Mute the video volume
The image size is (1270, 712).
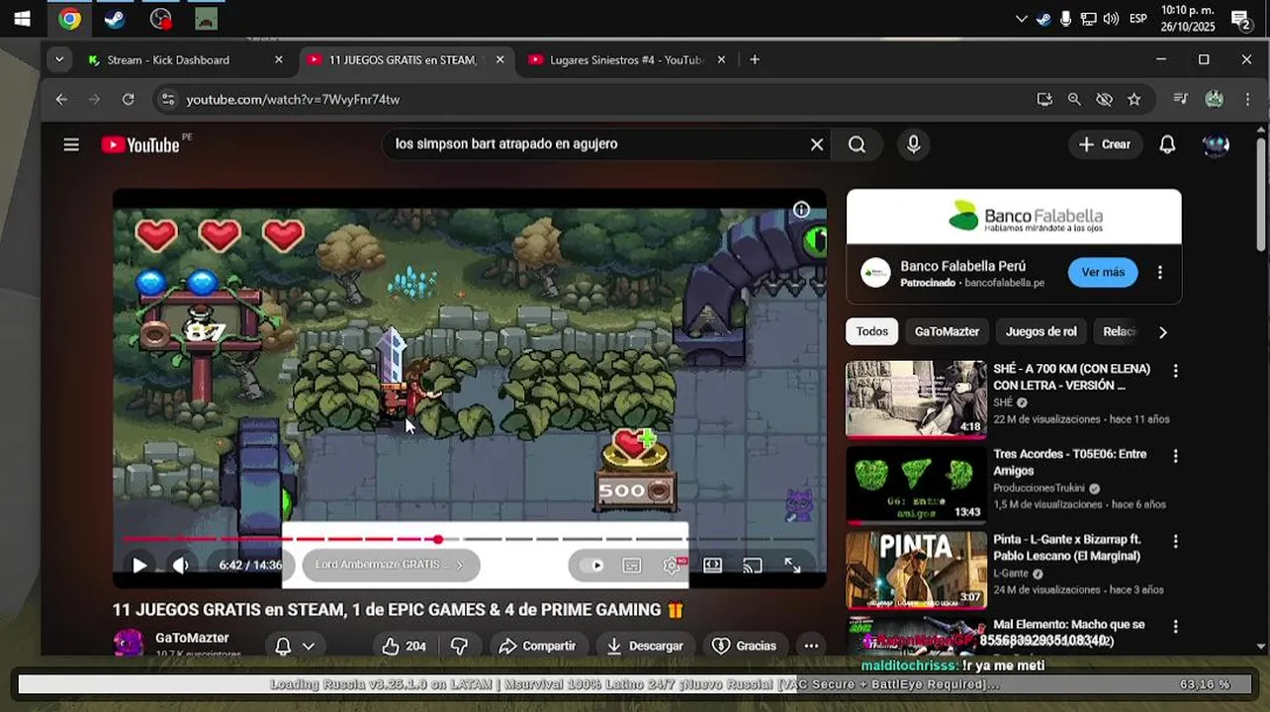(x=181, y=565)
